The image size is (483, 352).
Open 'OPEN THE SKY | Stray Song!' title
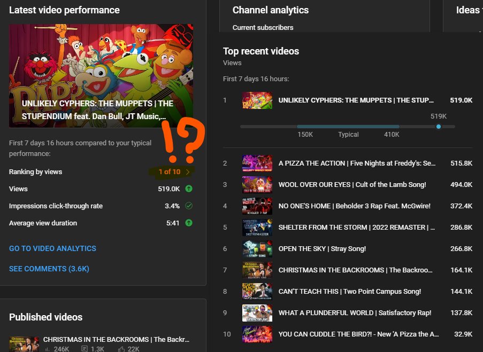tap(322, 248)
